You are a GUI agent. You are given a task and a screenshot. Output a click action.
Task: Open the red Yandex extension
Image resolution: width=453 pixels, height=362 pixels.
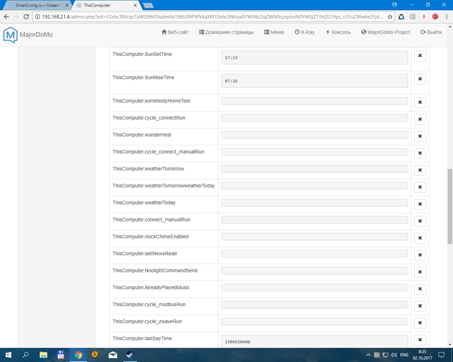click(424, 17)
